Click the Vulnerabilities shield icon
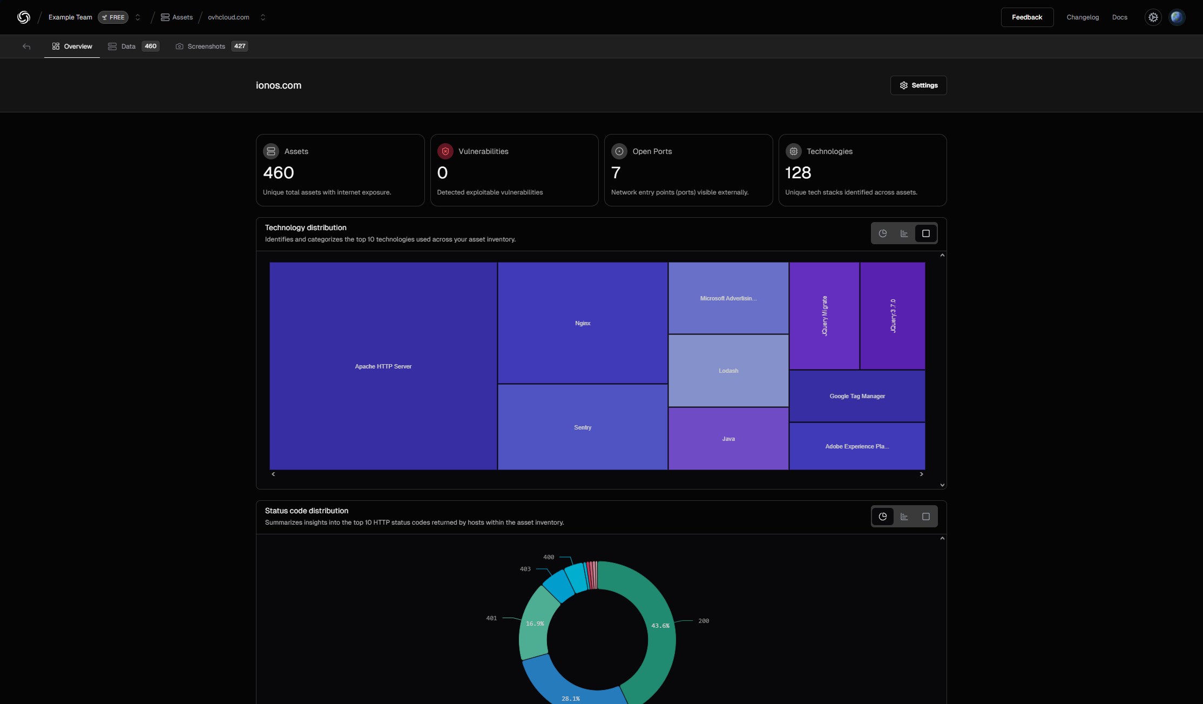The height and width of the screenshot is (704, 1203). (445, 151)
